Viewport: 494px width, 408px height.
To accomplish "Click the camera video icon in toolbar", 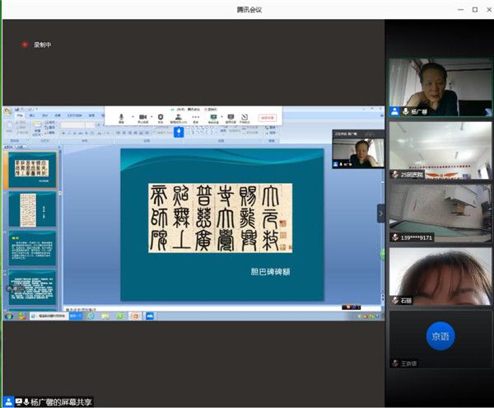I will click(143, 117).
